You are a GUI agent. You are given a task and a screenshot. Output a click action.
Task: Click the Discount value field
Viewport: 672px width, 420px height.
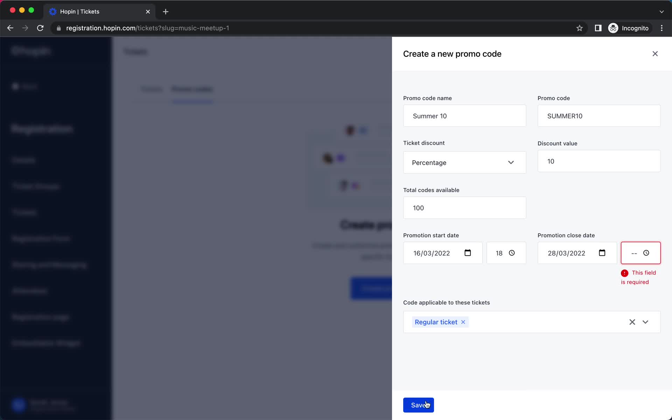point(599,161)
